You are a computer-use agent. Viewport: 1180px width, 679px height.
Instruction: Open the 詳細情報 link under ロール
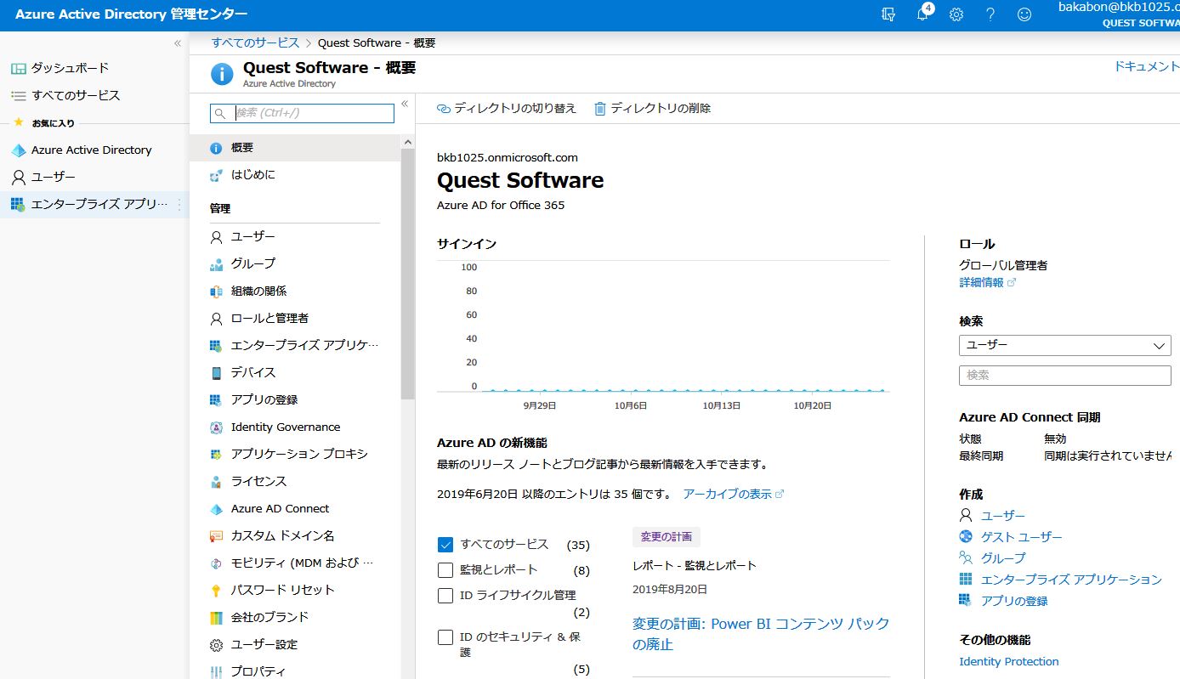[x=987, y=282]
